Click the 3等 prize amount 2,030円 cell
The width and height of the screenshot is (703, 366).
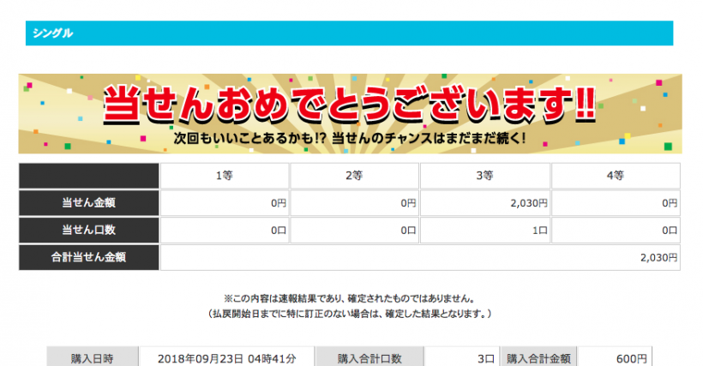(484, 203)
